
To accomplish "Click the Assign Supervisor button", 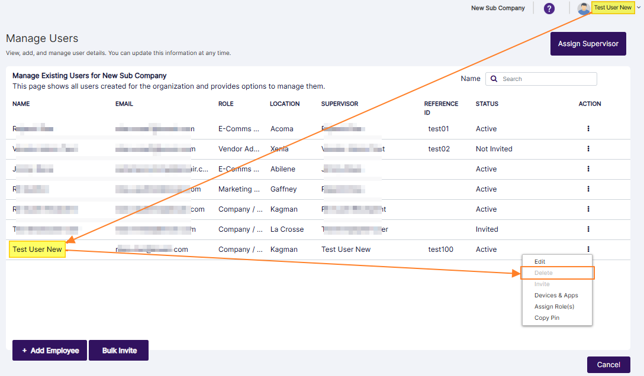I will [588, 44].
